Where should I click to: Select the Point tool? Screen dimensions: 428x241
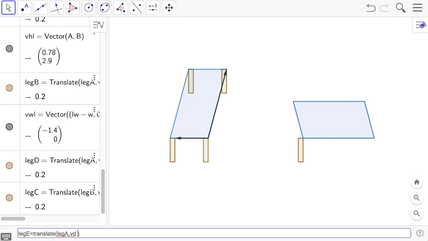pyautogui.click(x=24, y=8)
